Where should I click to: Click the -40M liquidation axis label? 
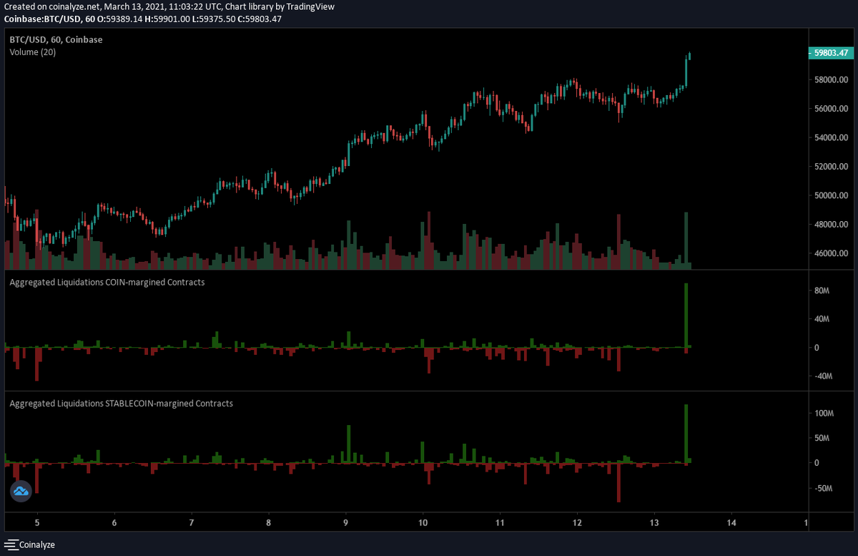pos(823,376)
